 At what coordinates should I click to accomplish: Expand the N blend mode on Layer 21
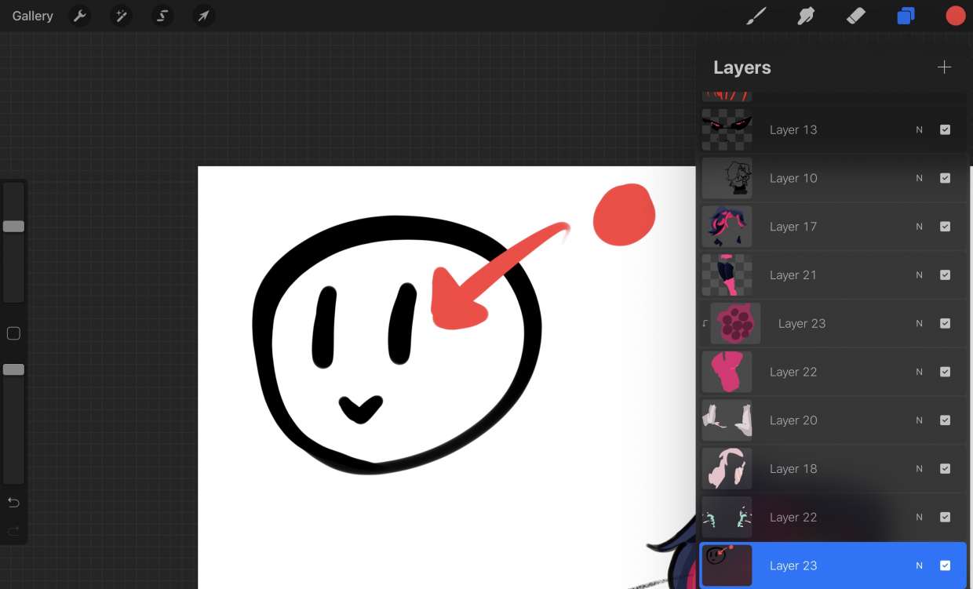coord(919,275)
